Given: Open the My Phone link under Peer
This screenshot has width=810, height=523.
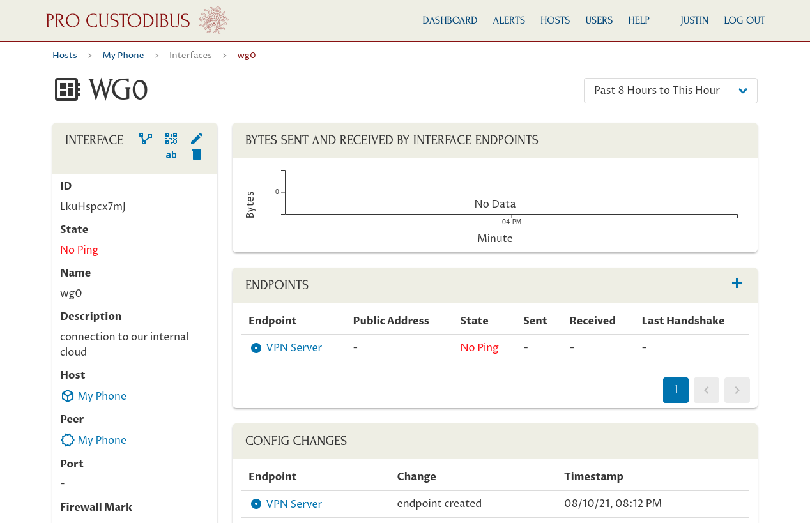Looking at the screenshot, I should [x=102, y=441].
